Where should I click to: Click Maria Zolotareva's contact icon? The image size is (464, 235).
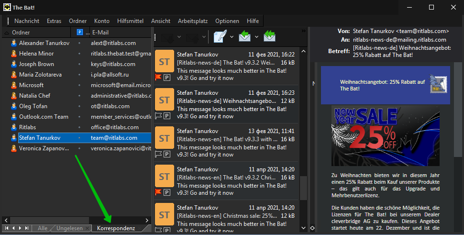click(x=13, y=75)
